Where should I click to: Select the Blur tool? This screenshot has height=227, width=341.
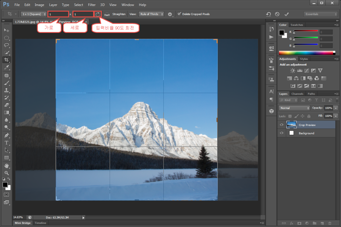pyautogui.click(x=6, y=120)
